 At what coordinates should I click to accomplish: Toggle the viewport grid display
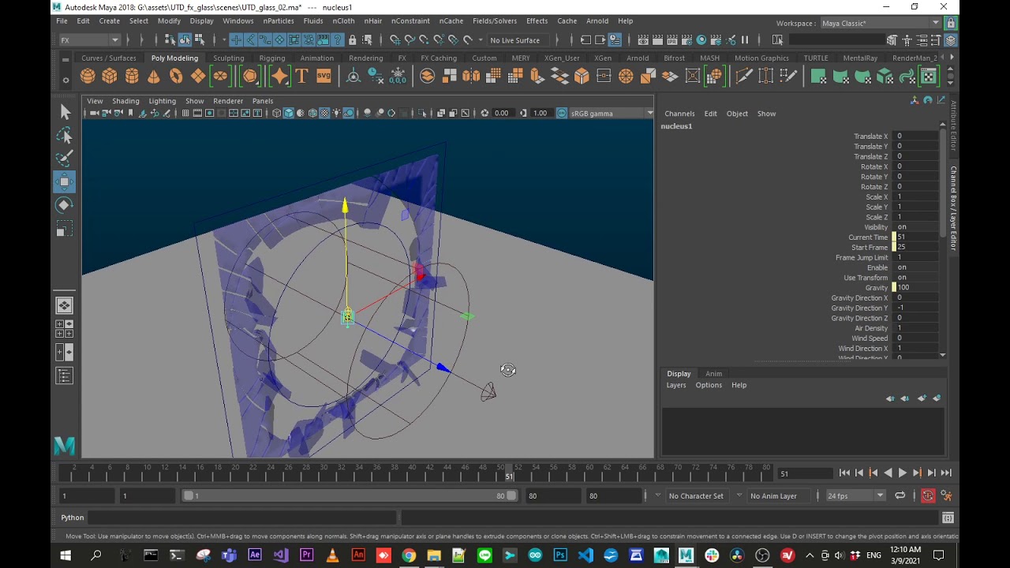(185, 114)
